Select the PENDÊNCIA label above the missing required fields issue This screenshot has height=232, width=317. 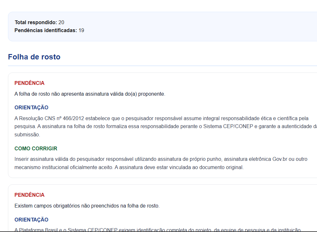[30, 195]
